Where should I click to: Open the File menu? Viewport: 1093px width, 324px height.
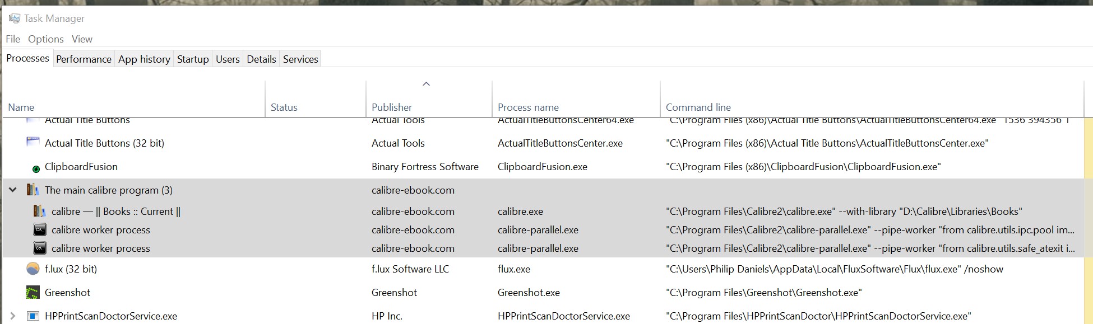[x=13, y=39]
